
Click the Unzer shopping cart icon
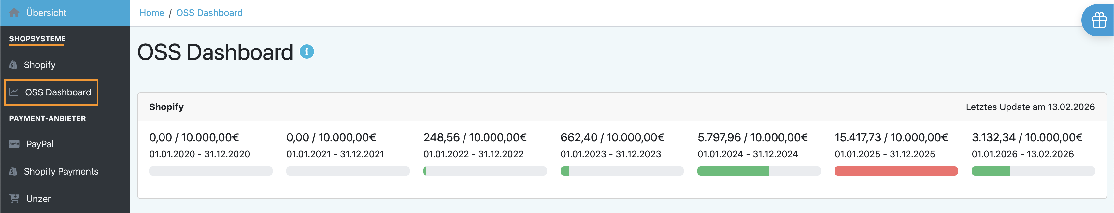(x=14, y=199)
